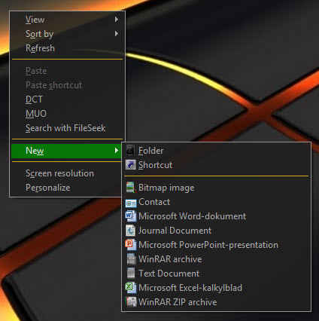319x321 pixels.
Task: Click the Bitmap image icon
Action: click(x=131, y=188)
